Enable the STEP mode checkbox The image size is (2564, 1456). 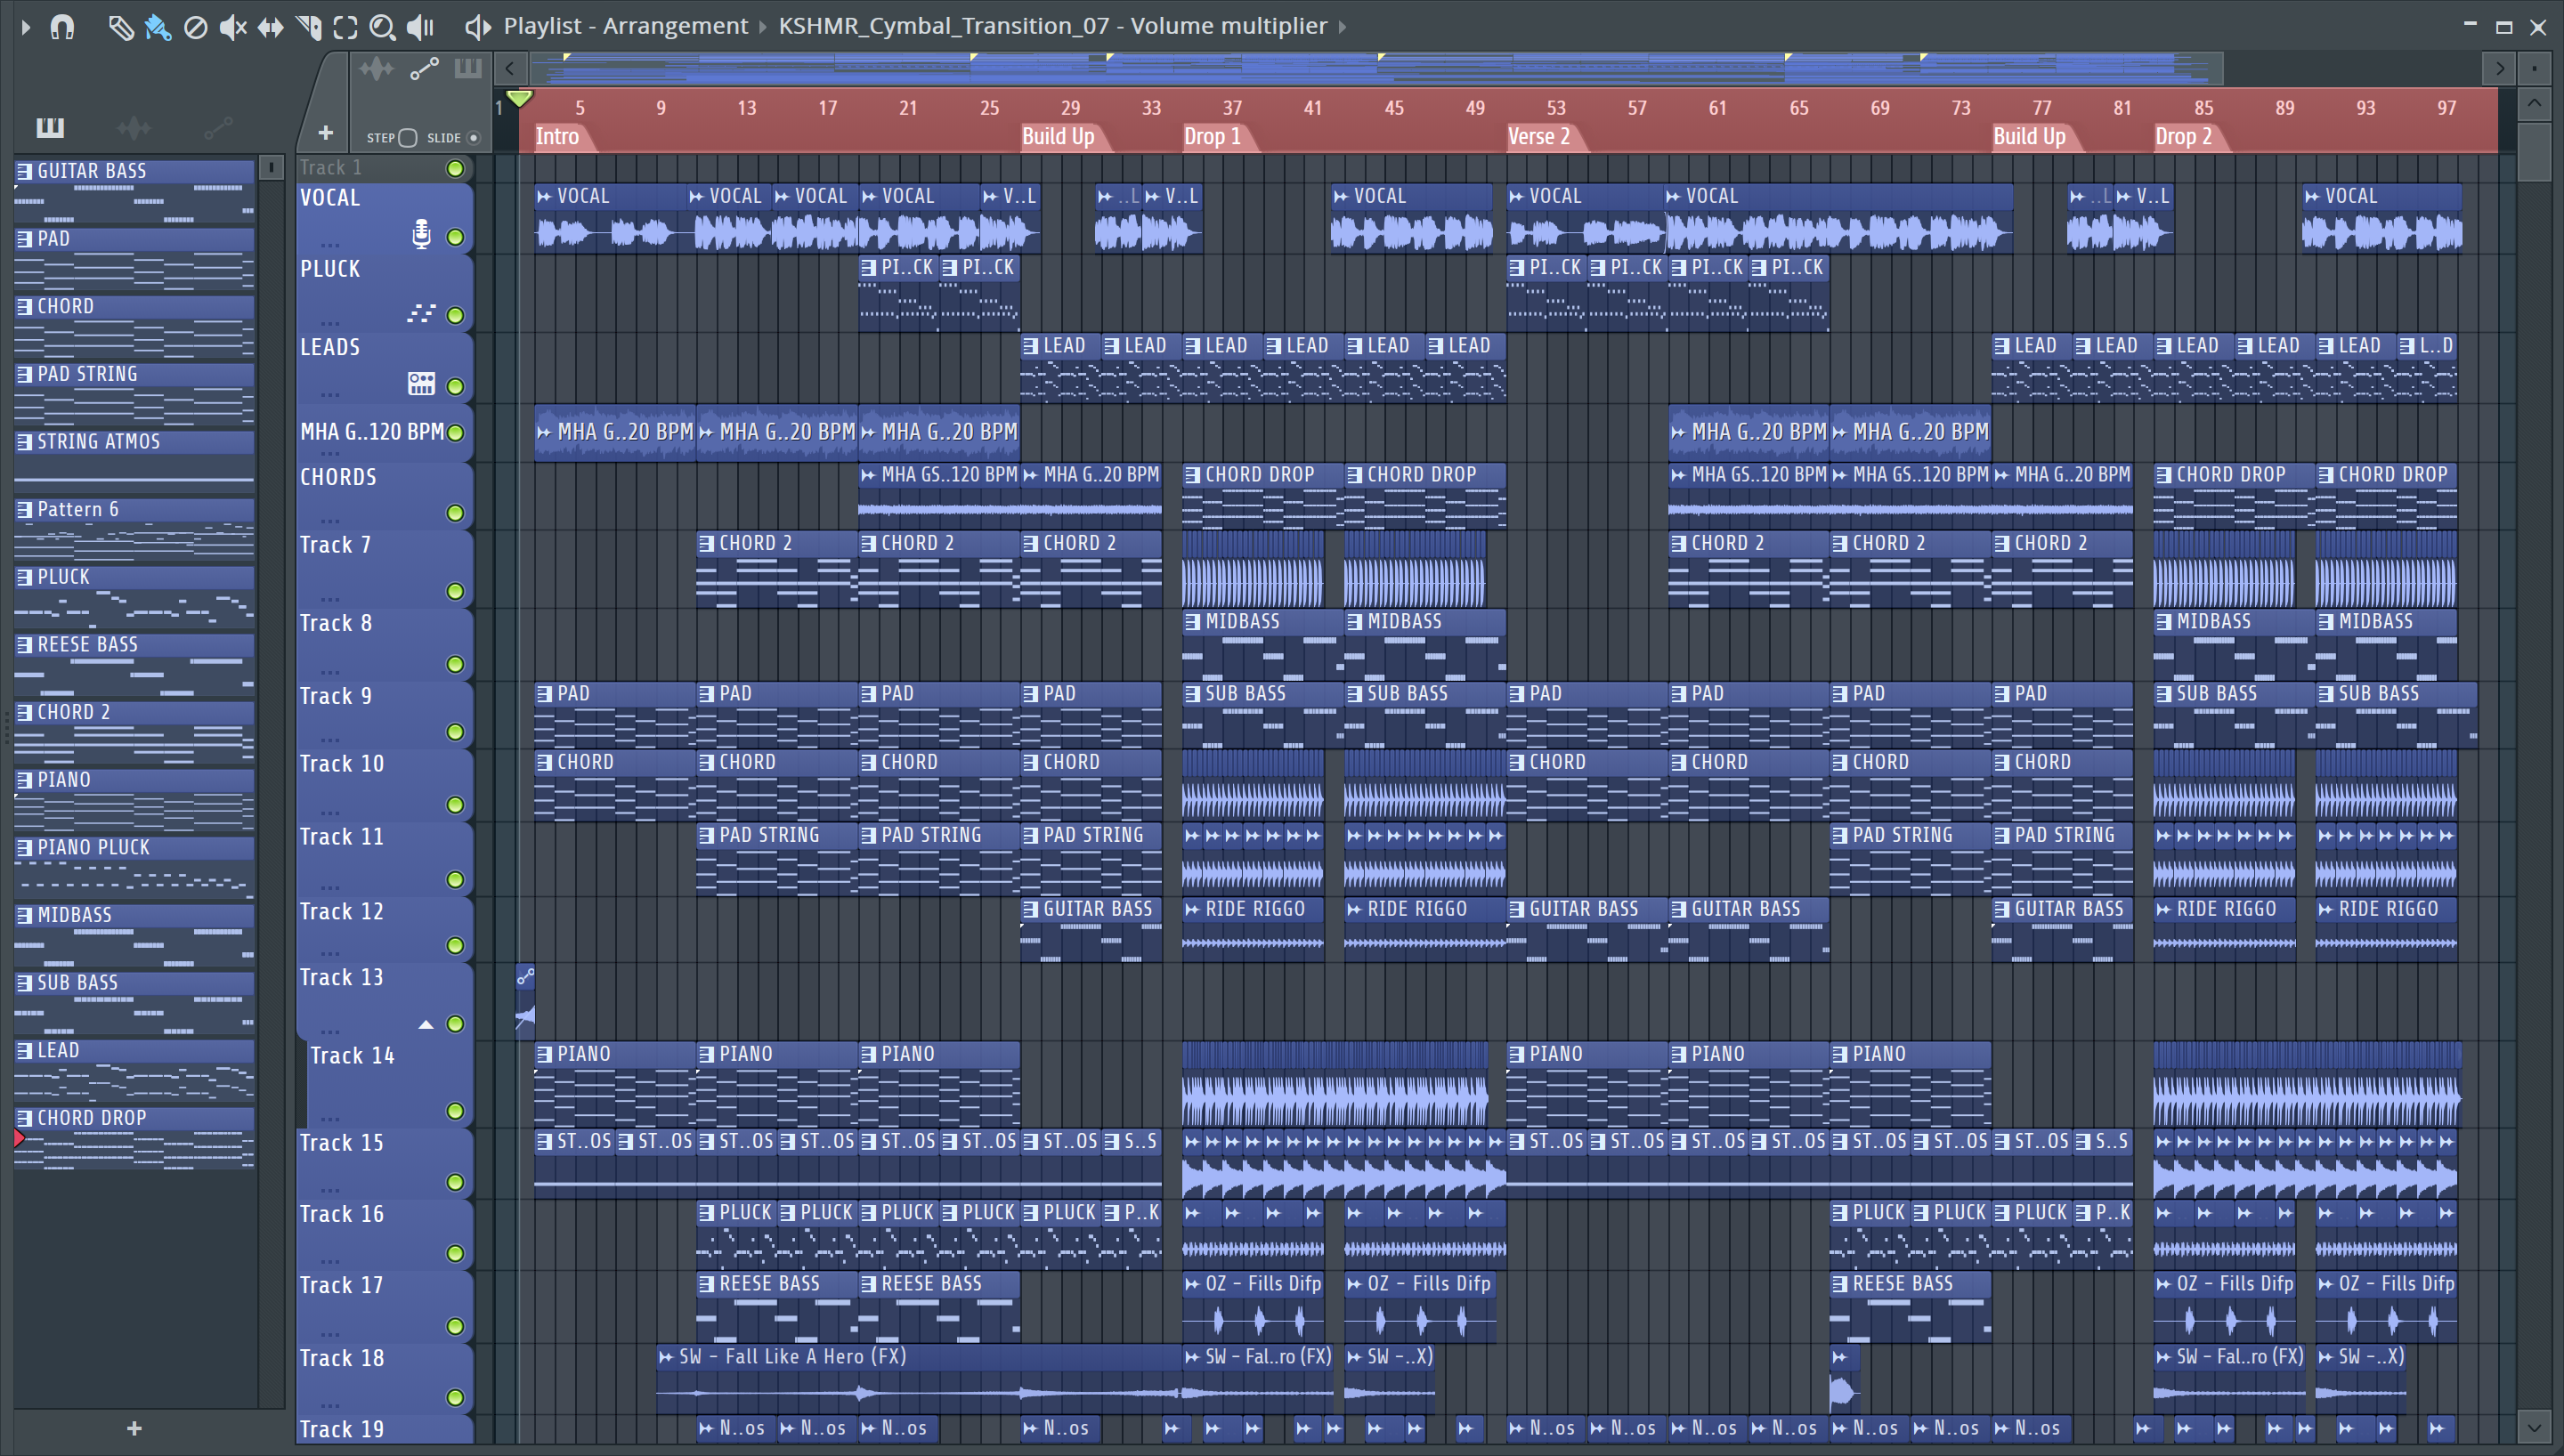tap(408, 138)
